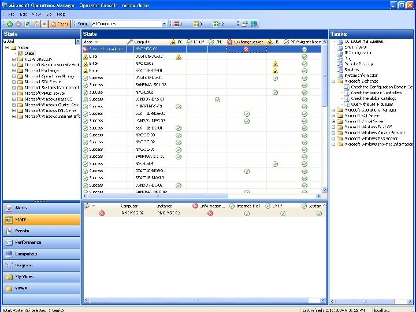Select Microsoft SQL Server folder in State tree

(42, 82)
